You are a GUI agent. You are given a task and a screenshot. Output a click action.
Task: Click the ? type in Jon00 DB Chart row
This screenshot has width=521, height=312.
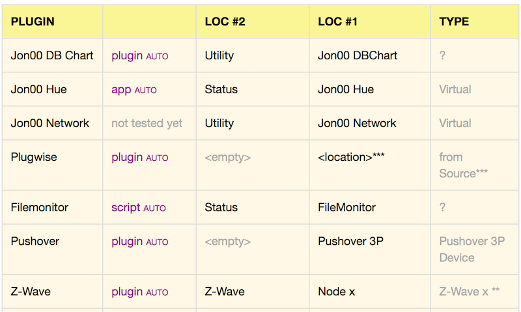[x=442, y=55]
